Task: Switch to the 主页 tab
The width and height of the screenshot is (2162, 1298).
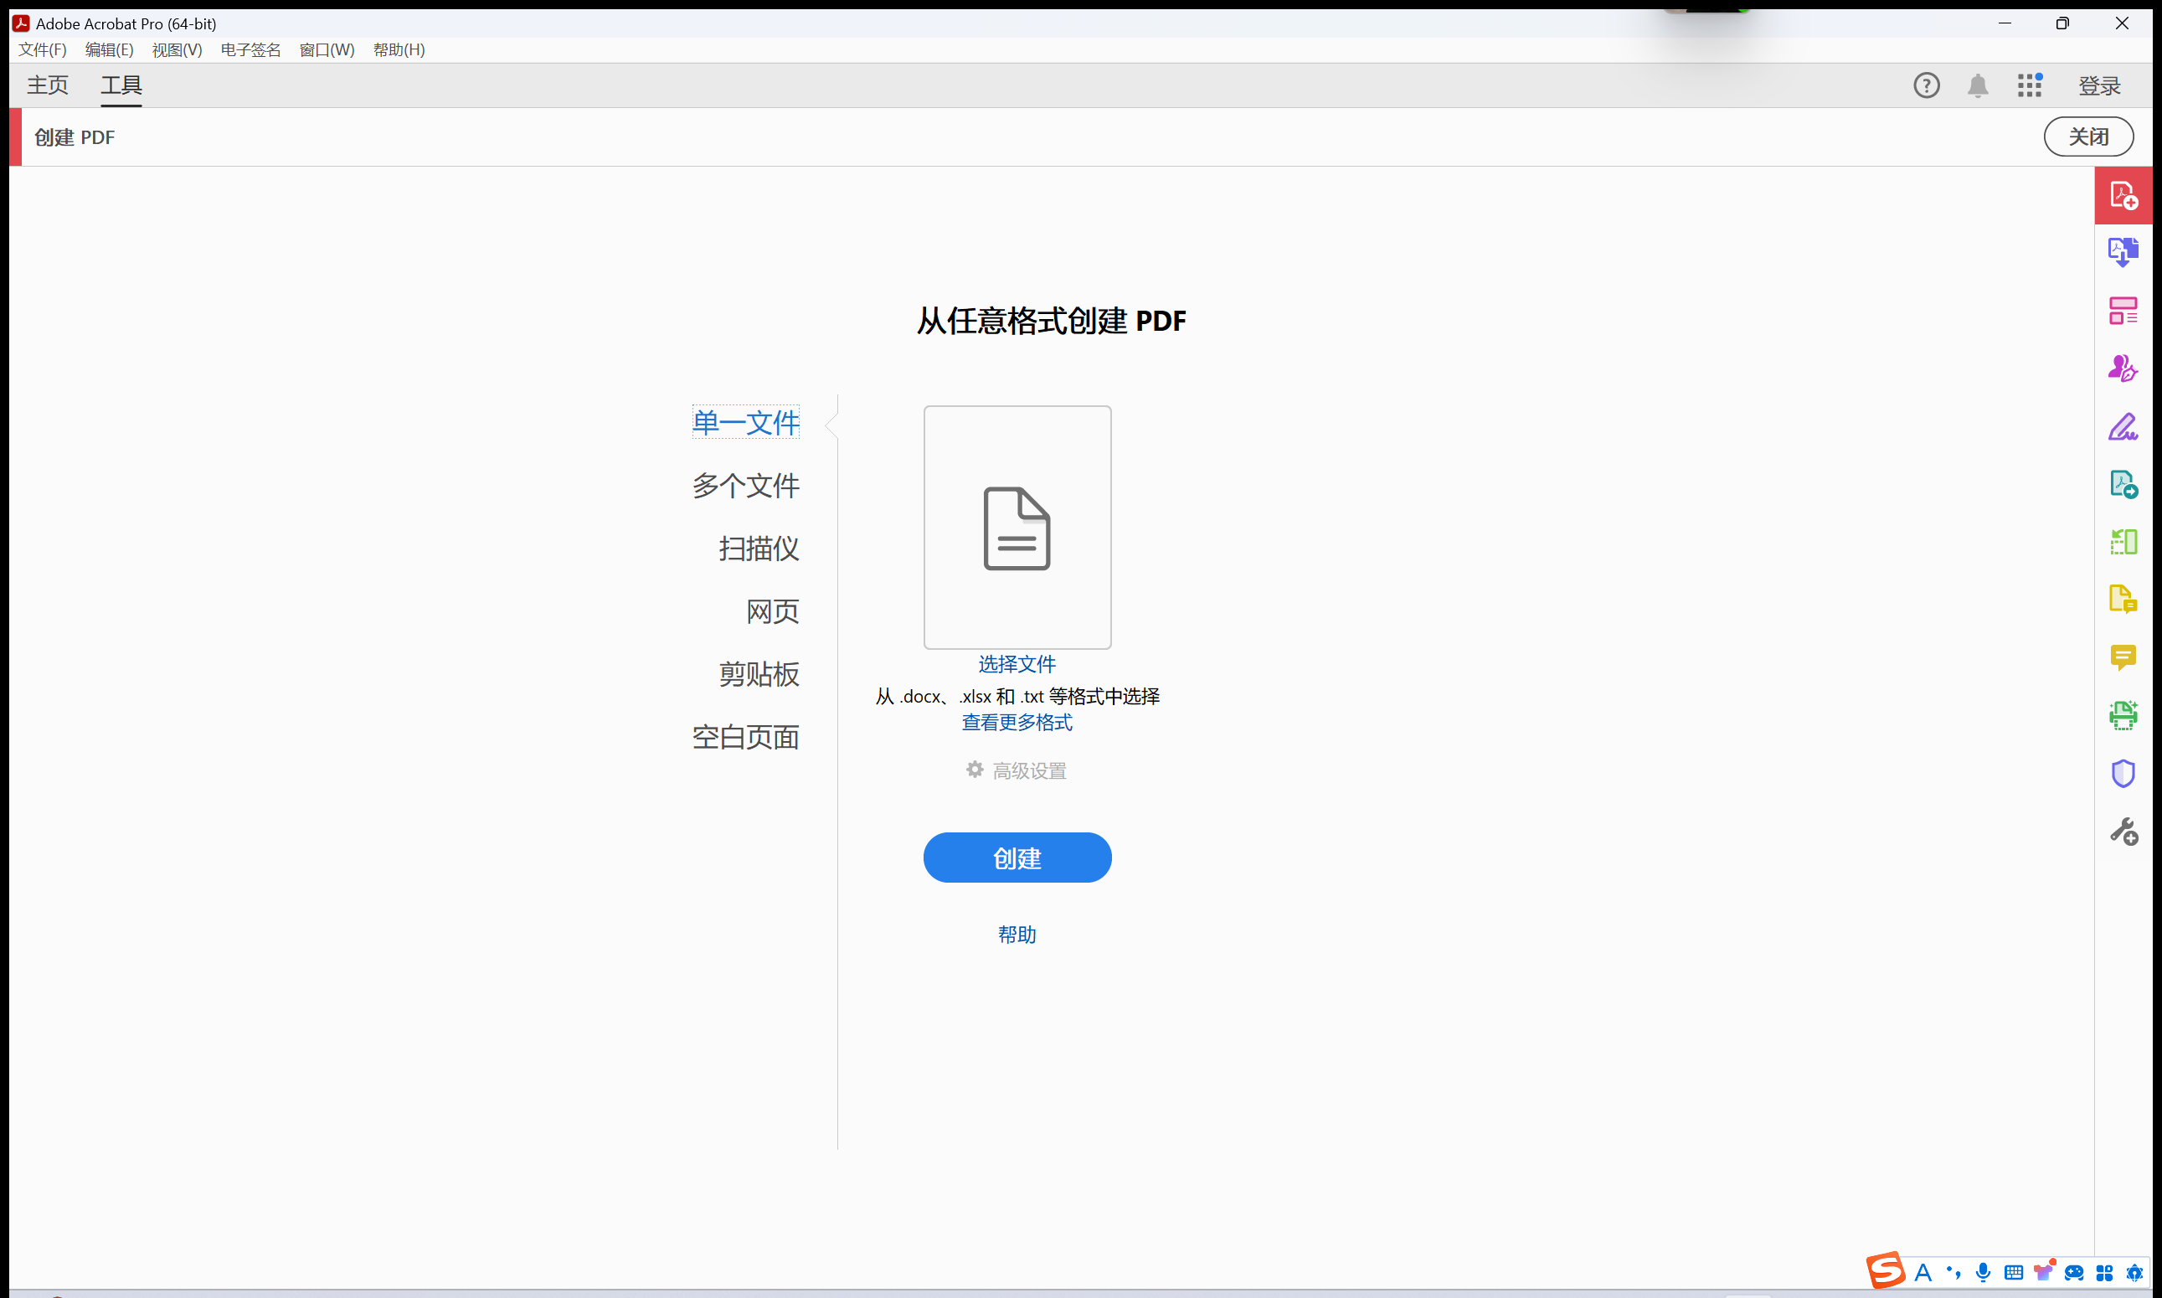Action: click(47, 85)
